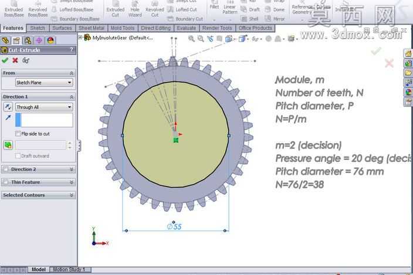This screenshot has height=275, width=413.
Task: Open the From Sketch Plane dropdown
Action: pos(44,82)
